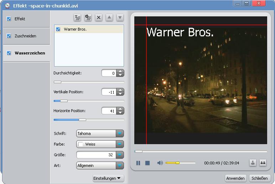Delete the selected watermark (X icon)
Viewport: 275px width, 184px height.
99,17
